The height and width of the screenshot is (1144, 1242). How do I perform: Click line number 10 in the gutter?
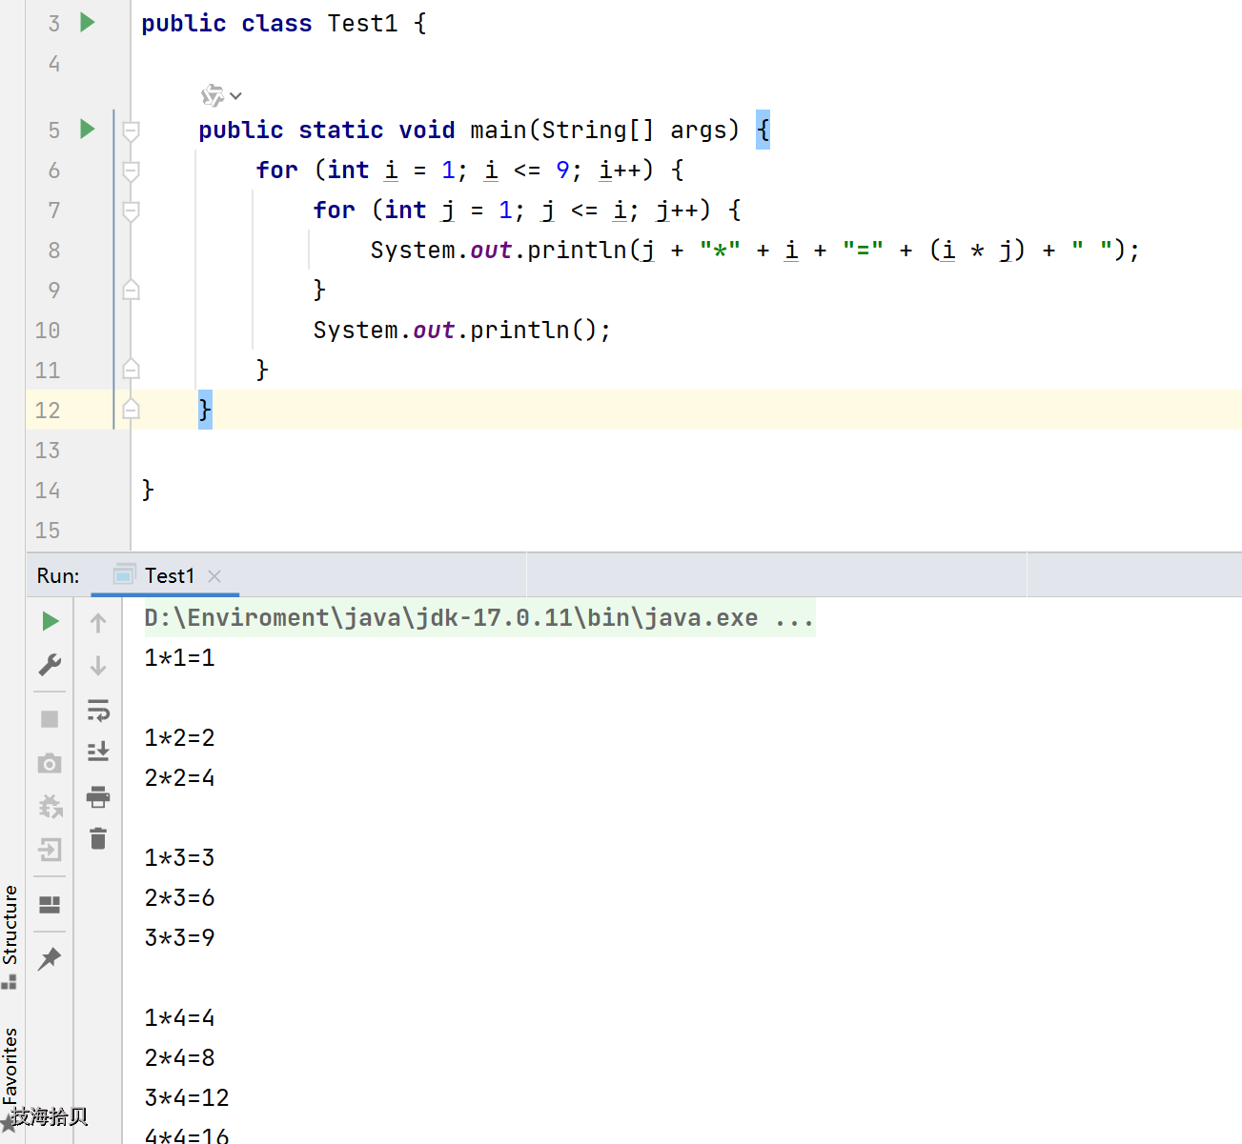click(48, 330)
